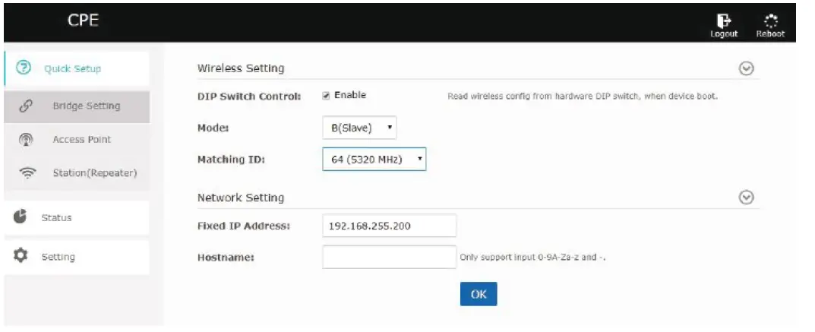Click the Reboot icon

click(x=769, y=21)
